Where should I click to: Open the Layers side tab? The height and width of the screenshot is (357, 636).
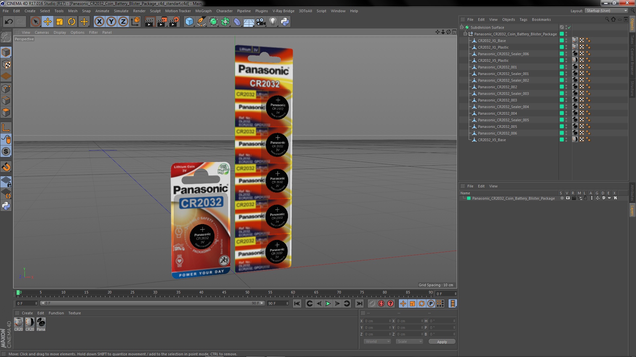632,210
